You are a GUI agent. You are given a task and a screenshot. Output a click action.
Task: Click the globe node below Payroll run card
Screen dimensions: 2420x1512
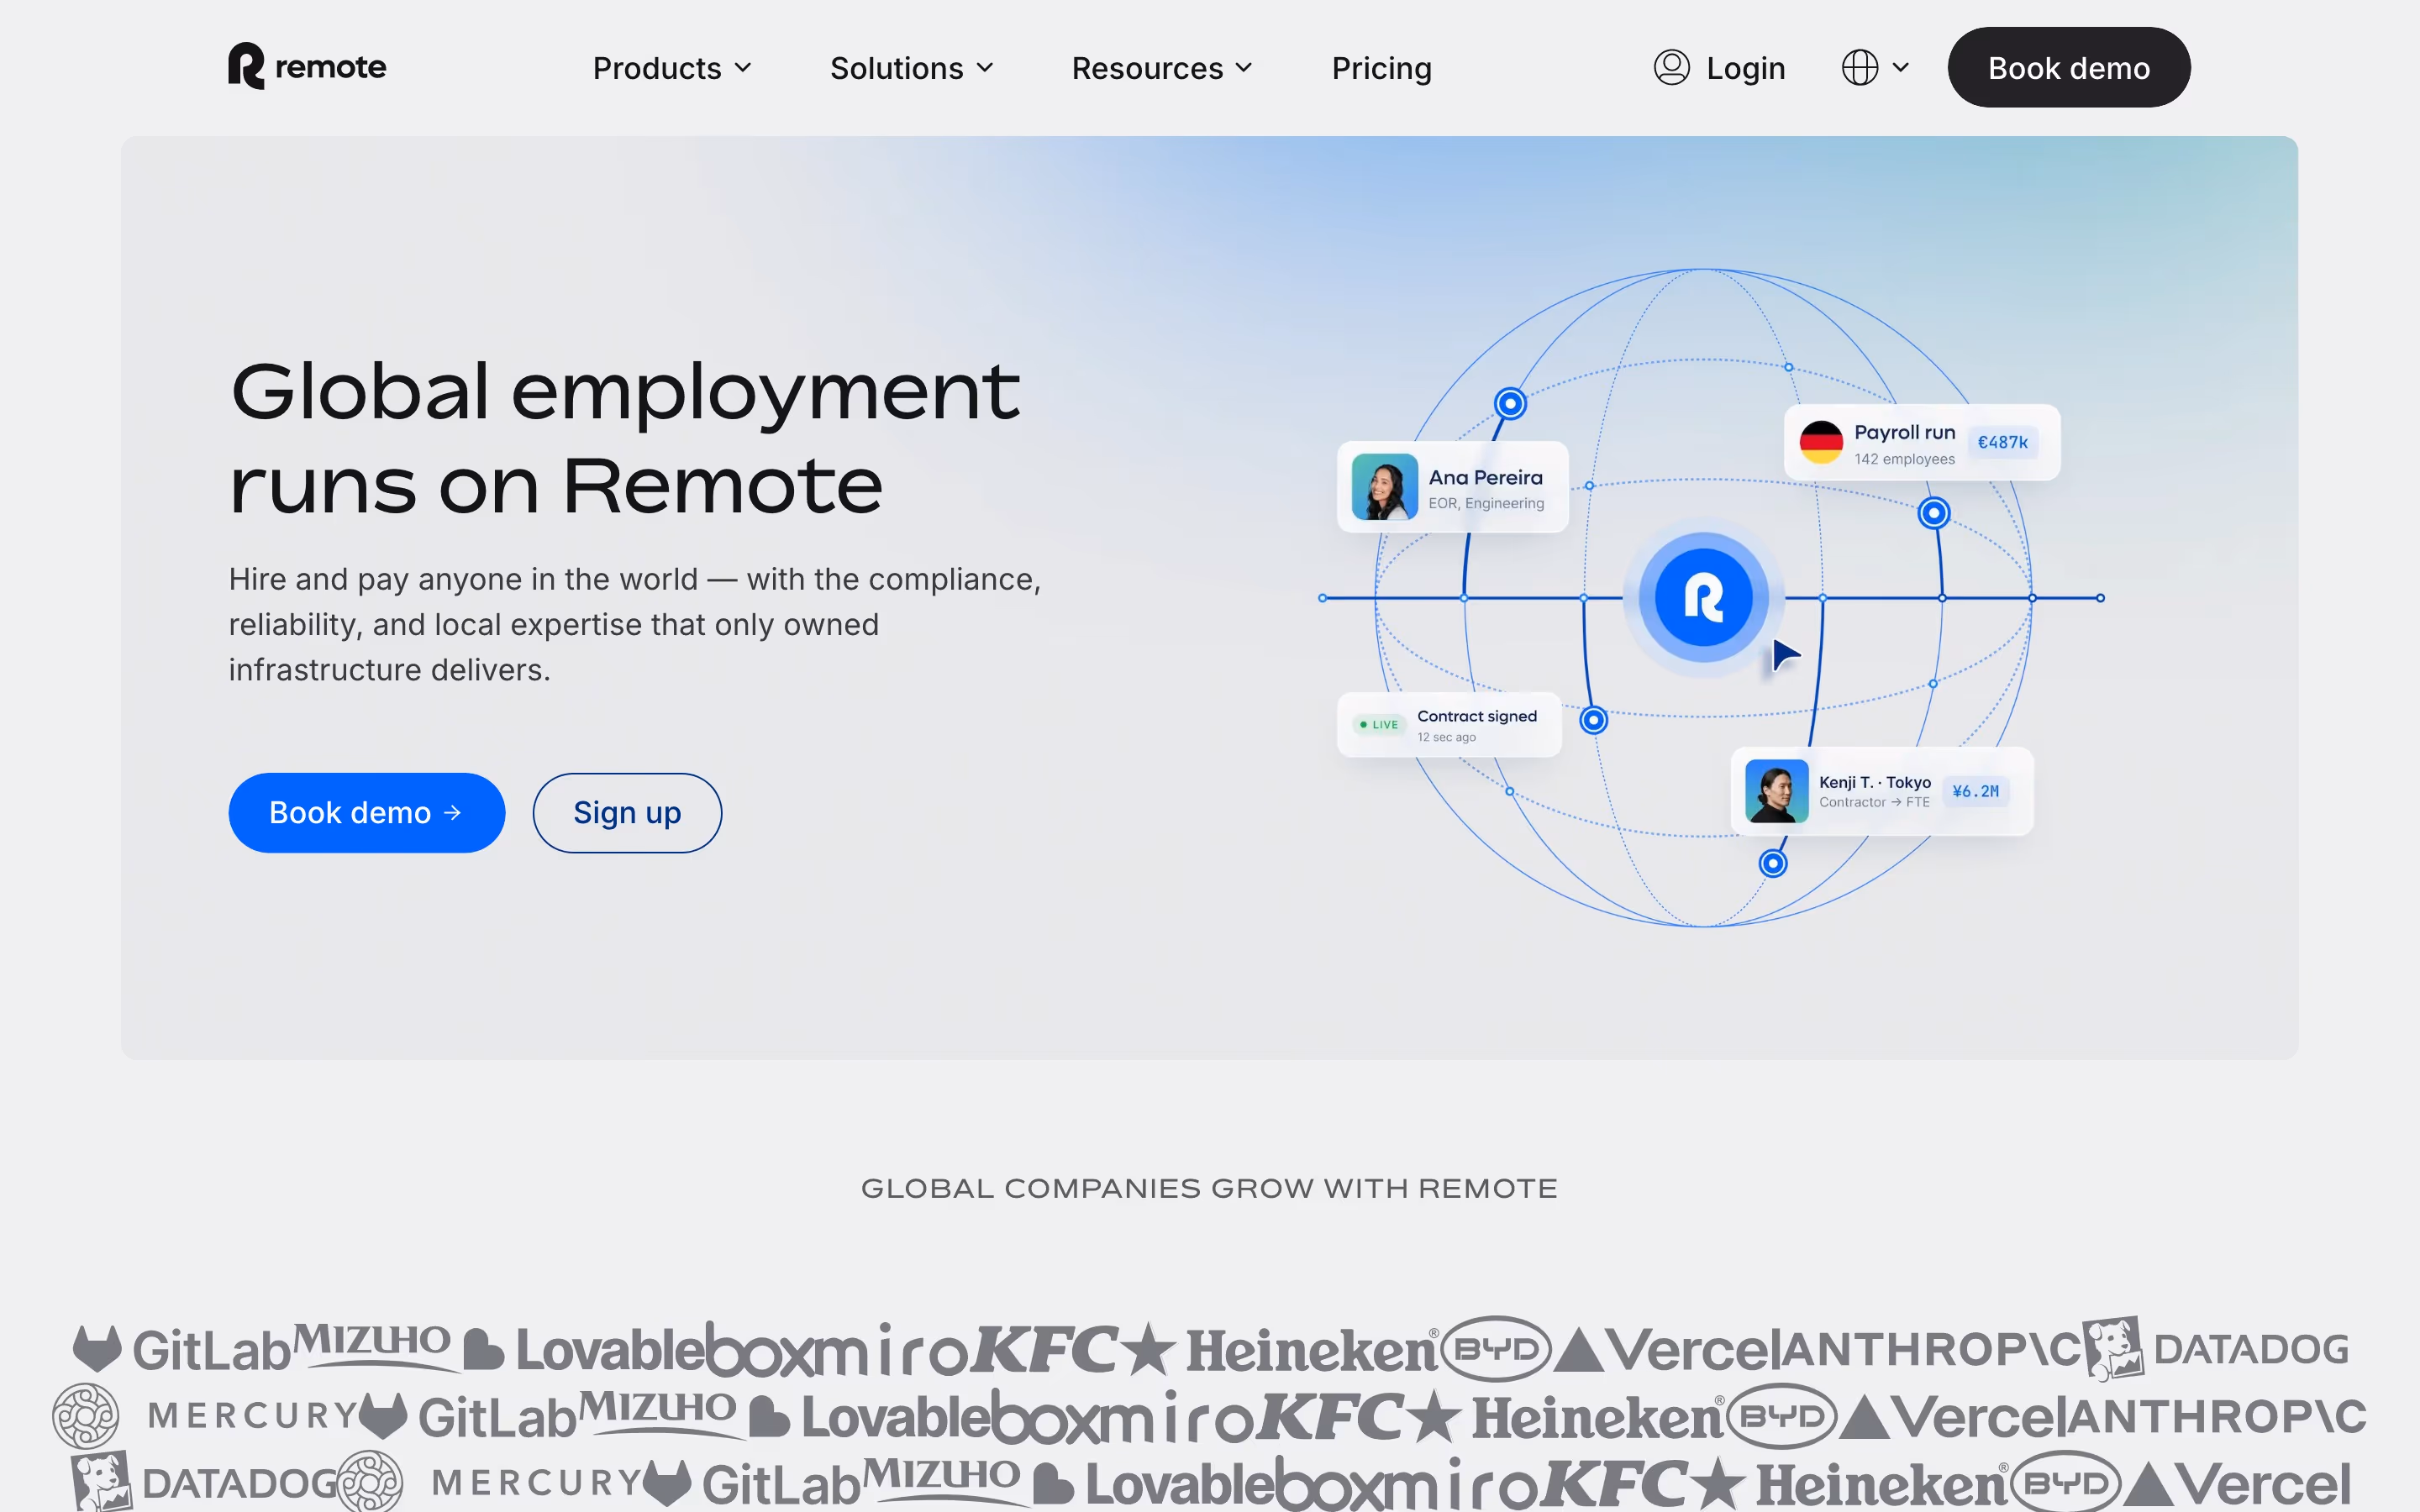pyautogui.click(x=1934, y=513)
